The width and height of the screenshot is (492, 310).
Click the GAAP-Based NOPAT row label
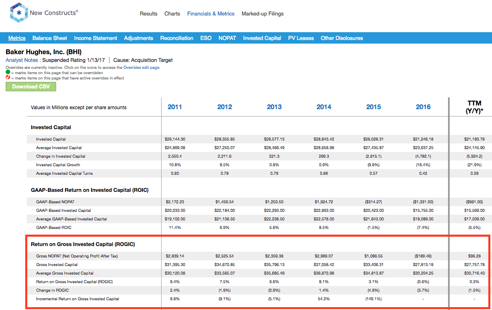pyautogui.click(x=55, y=202)
